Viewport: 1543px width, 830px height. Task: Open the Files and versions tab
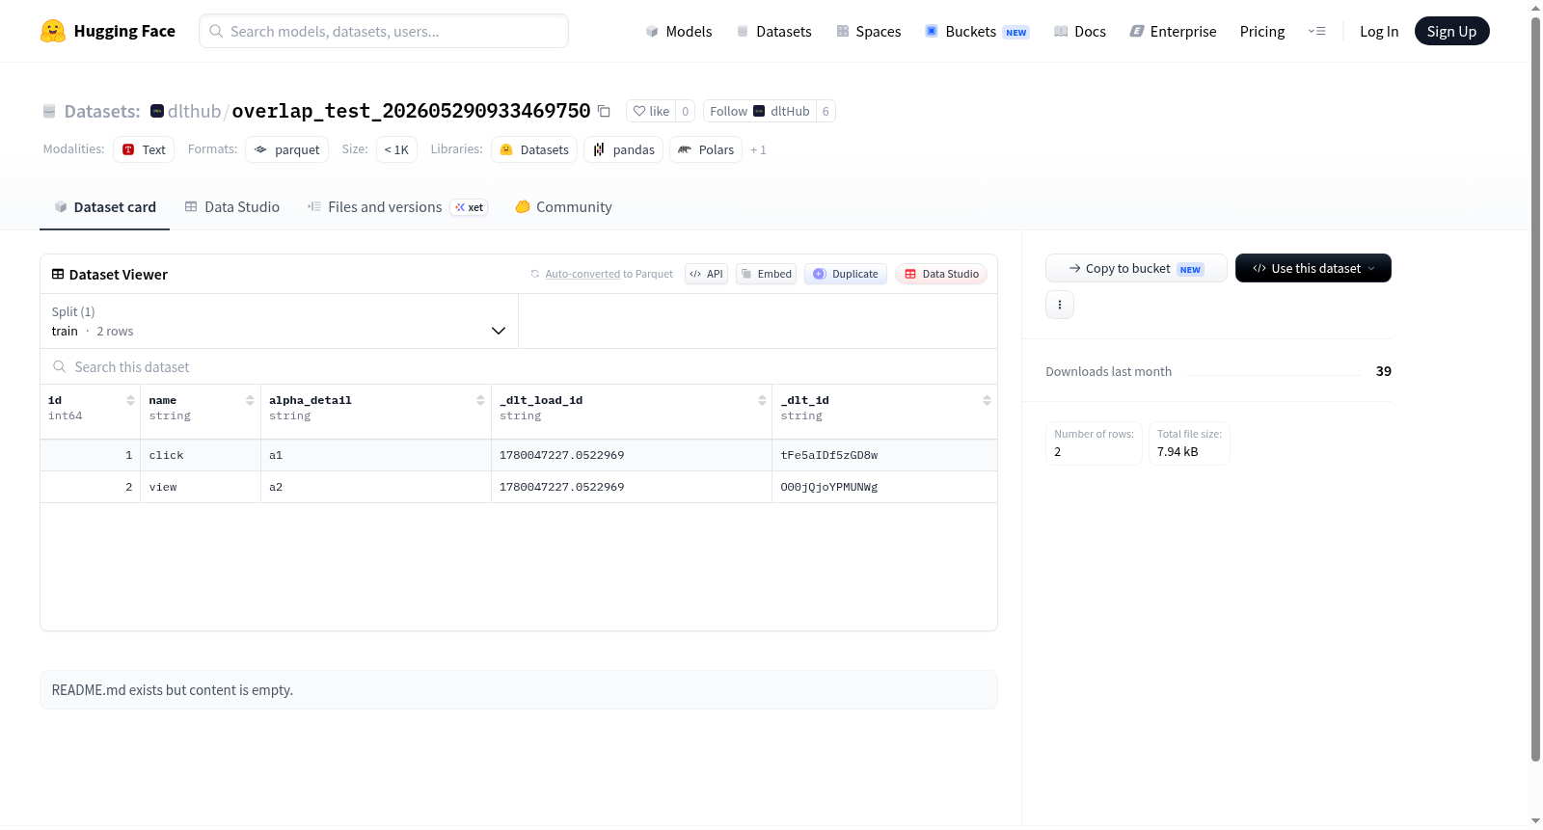coord(396,207)
